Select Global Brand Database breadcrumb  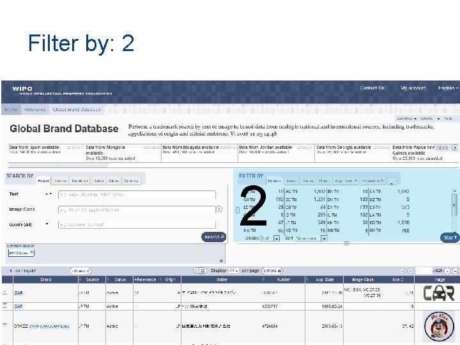pos(77,109)
